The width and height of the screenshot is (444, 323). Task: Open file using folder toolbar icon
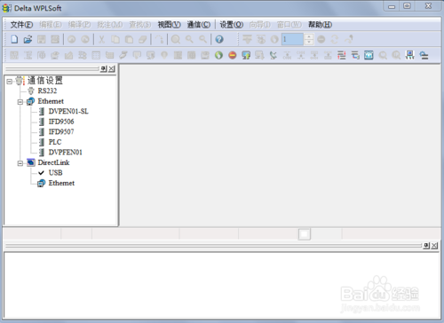[28, 39]
